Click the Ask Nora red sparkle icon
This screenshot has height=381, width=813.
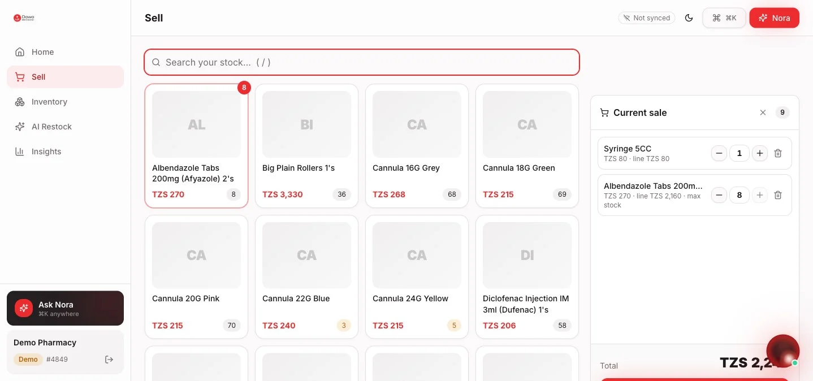[24, 308]
